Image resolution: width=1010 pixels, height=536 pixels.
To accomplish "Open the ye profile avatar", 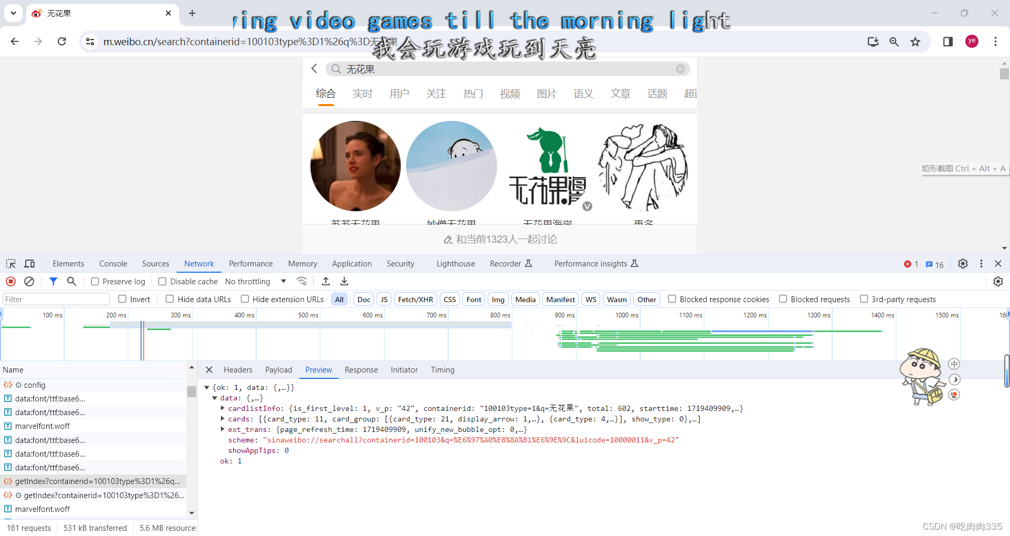I will coord(972,42).
